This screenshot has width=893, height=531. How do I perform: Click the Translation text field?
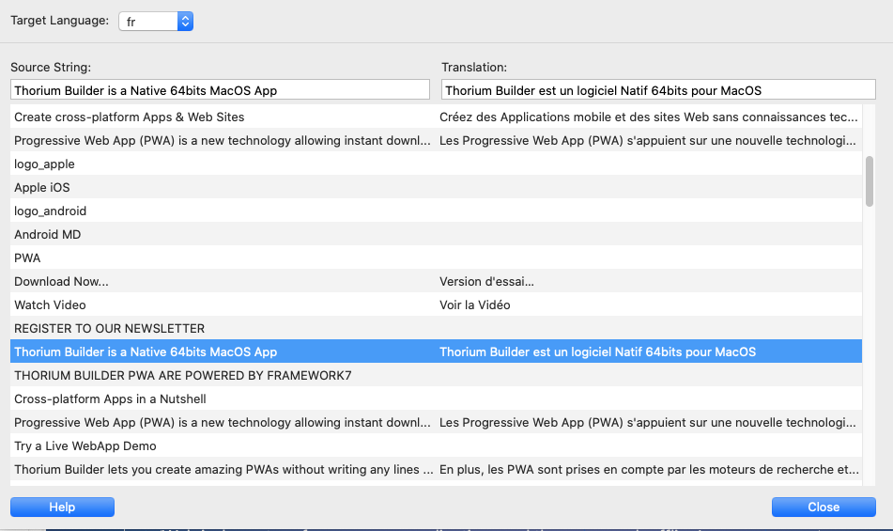tap(657, 90)
